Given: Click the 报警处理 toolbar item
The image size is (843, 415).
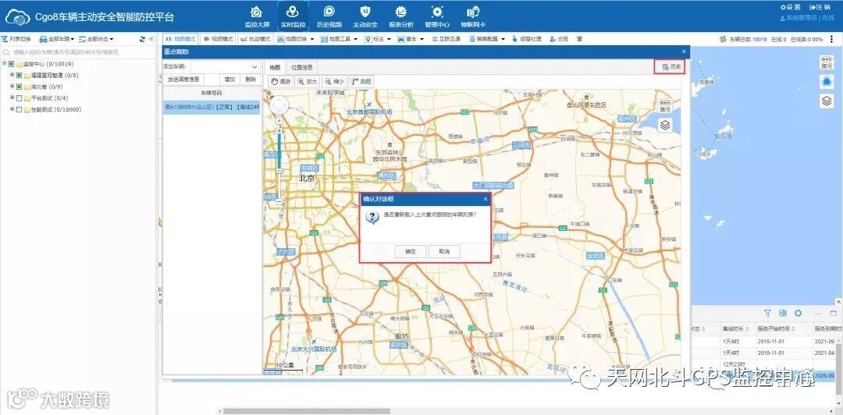Looking at the screenshot, I should (525, 39).
